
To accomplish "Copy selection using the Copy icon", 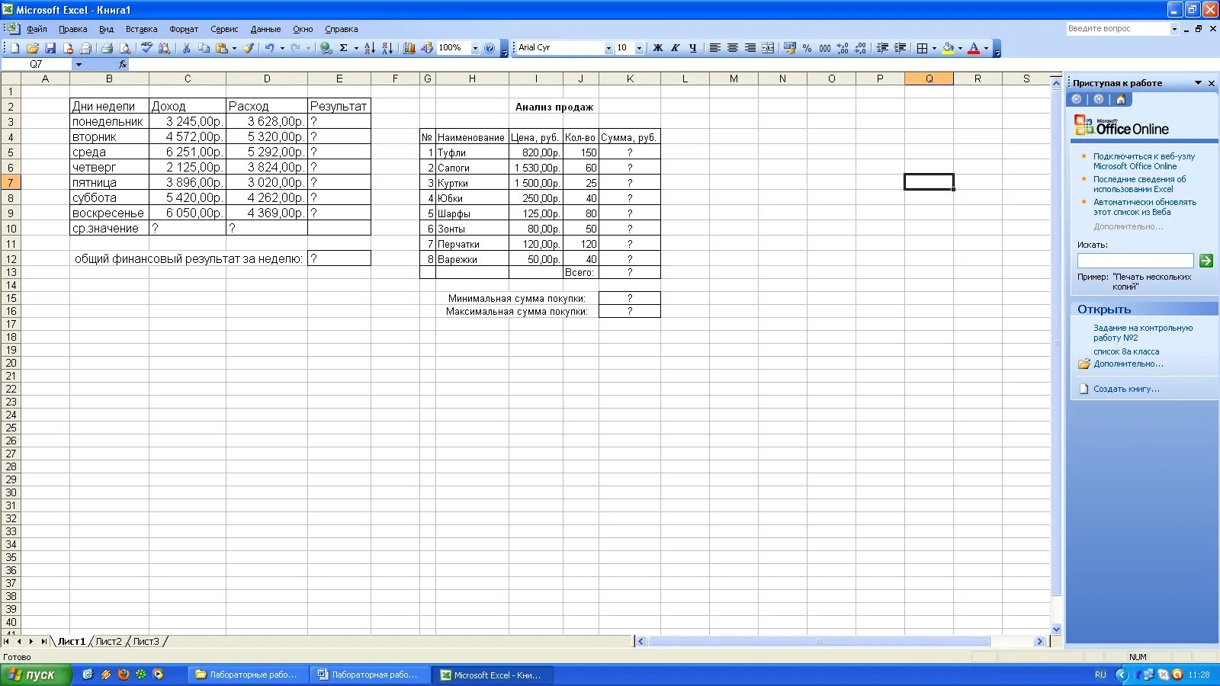I will click(204, 48).
